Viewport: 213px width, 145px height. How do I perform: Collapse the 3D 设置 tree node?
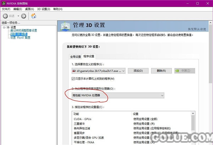[x=4, y=27]
